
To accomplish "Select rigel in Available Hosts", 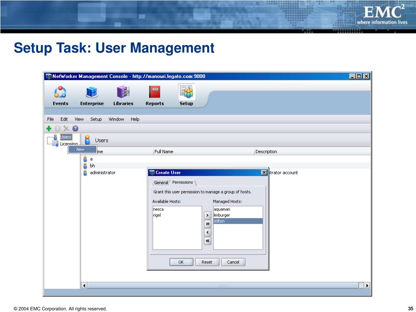I will coord(177,215).
